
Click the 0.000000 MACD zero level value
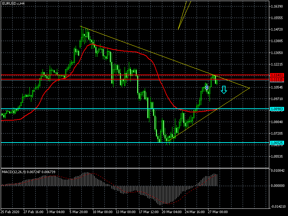coord(278,186)
